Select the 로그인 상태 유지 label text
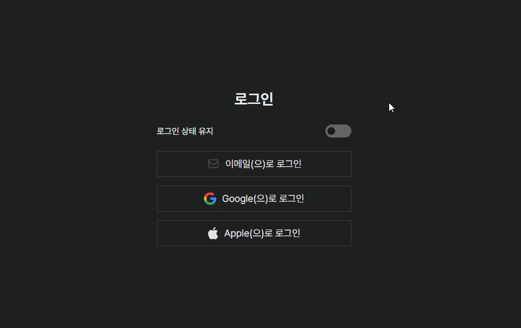This screenshot has width=521, height=328. [x=185, y=131]
